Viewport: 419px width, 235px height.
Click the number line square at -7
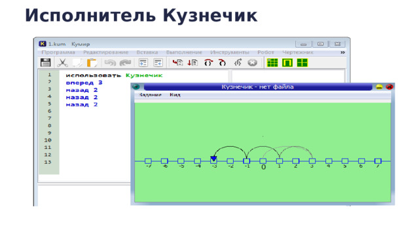148,161
